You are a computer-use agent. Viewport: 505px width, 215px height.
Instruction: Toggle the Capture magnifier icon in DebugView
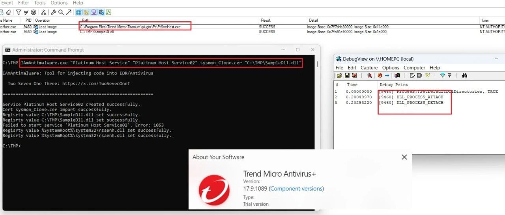(369, 75)
